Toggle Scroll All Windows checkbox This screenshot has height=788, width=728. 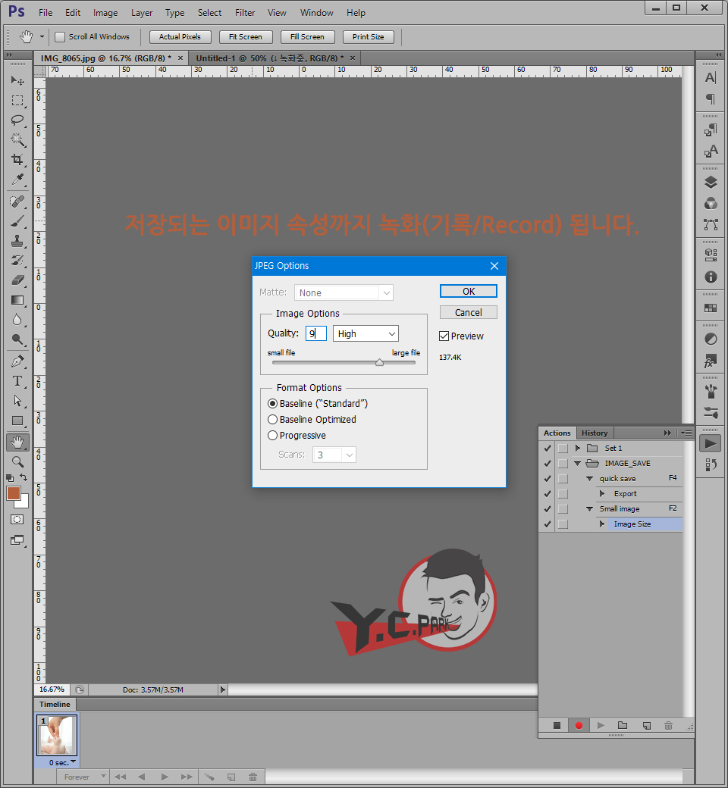(60, 36)
